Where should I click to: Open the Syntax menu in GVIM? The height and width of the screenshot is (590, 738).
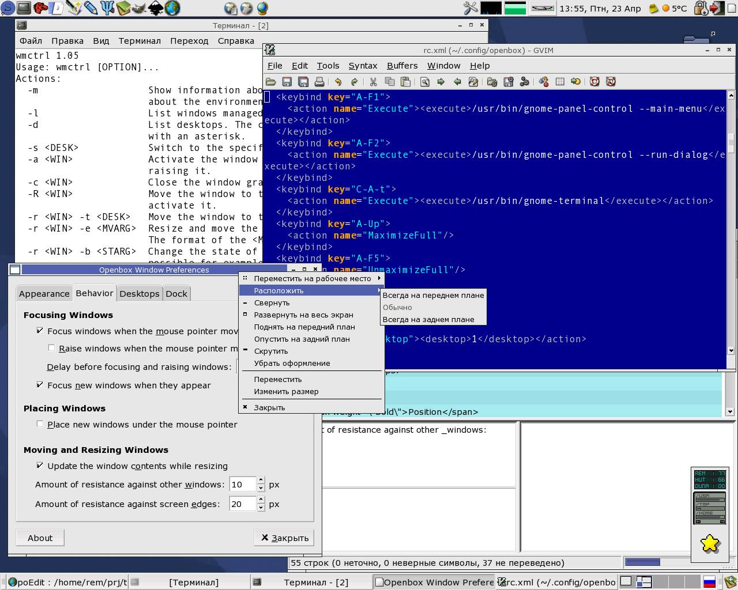click(362, 66)
